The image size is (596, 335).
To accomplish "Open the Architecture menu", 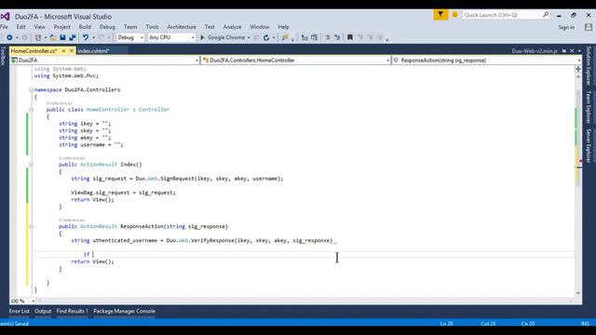I will tap(182, 27).
